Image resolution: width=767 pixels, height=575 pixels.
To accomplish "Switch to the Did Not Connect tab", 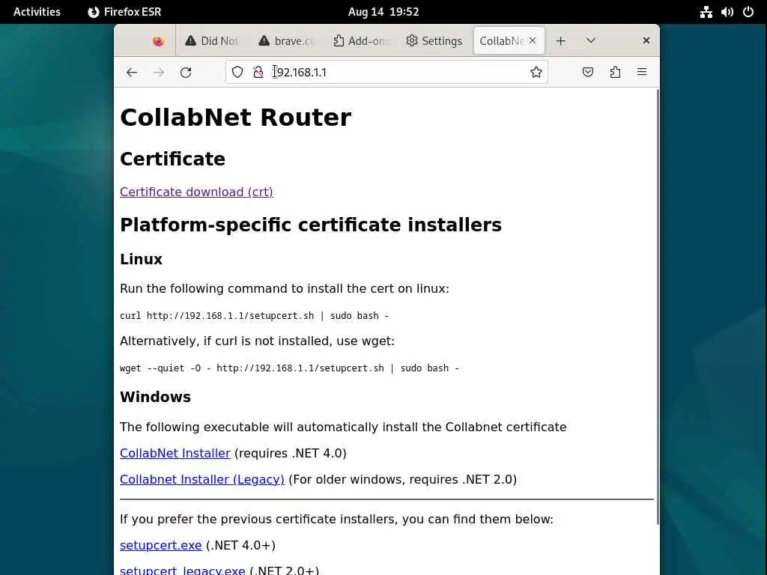I will (212, 41).
